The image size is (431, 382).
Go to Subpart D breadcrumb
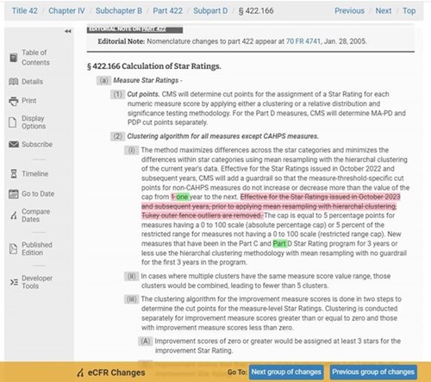pos(210,11)
